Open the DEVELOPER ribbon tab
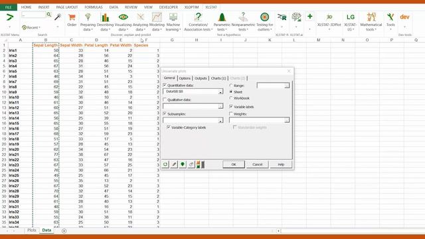425x239 pixels. 168,7
